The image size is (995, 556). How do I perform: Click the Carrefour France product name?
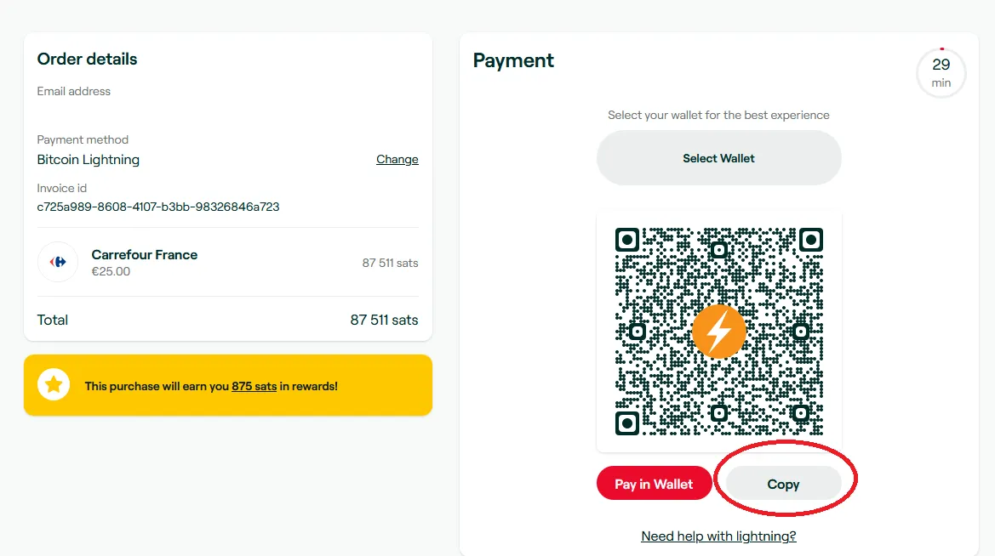coord(144,255)
